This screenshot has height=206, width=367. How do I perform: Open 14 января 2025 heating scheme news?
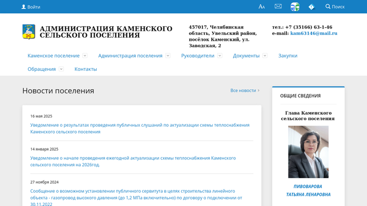click(x=133, y=161)
